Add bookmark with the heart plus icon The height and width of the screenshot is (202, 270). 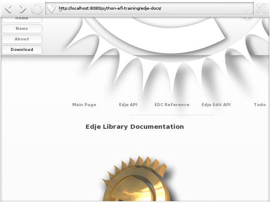[52, 8]
